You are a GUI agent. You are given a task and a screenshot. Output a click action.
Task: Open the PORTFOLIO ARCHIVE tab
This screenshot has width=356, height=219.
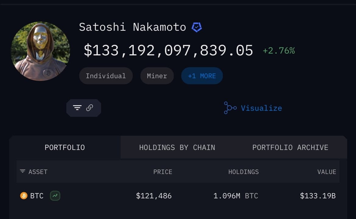pyautogui.click(x=291, y=147)
